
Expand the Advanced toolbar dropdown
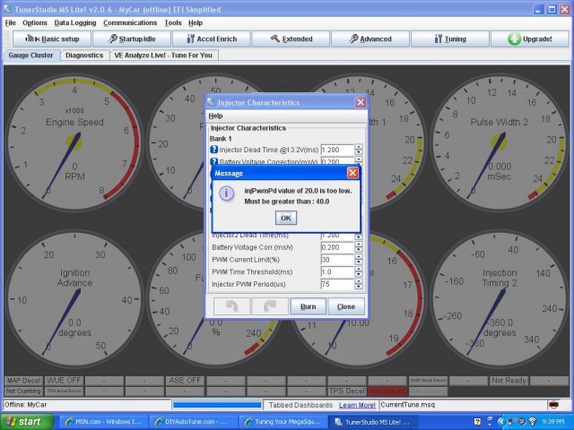pyautogui.click(x=370, y=39)
